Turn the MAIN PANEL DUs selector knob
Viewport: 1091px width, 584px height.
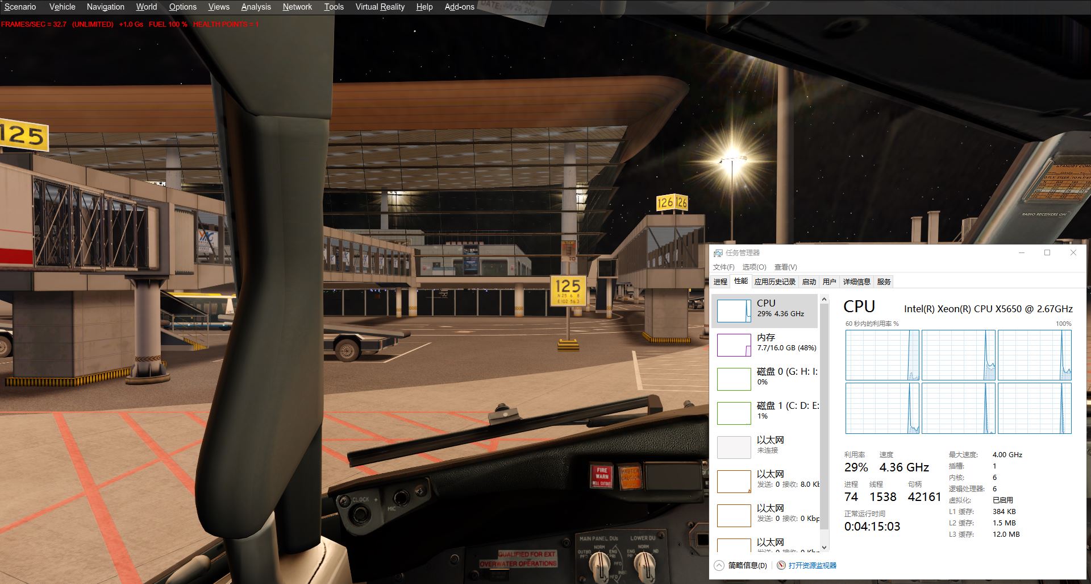[599, 565]
